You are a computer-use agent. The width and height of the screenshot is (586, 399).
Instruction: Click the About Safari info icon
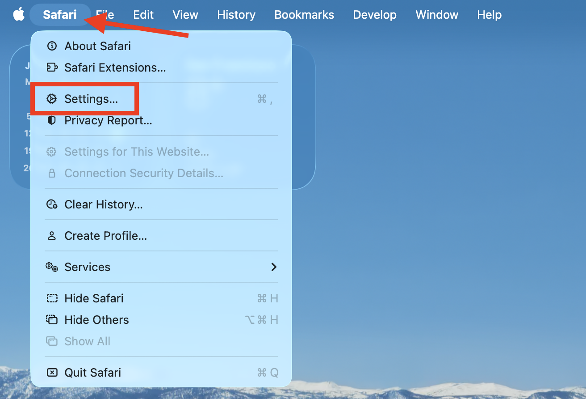[52, 46]
